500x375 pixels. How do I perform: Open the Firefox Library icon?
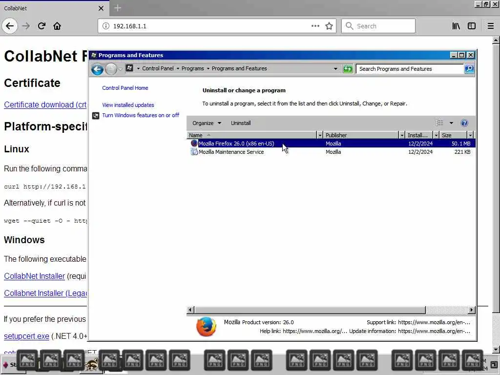456,26
